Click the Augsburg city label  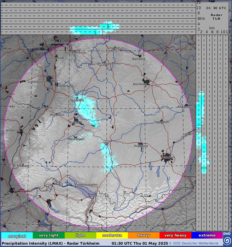(x=141, y=146)
